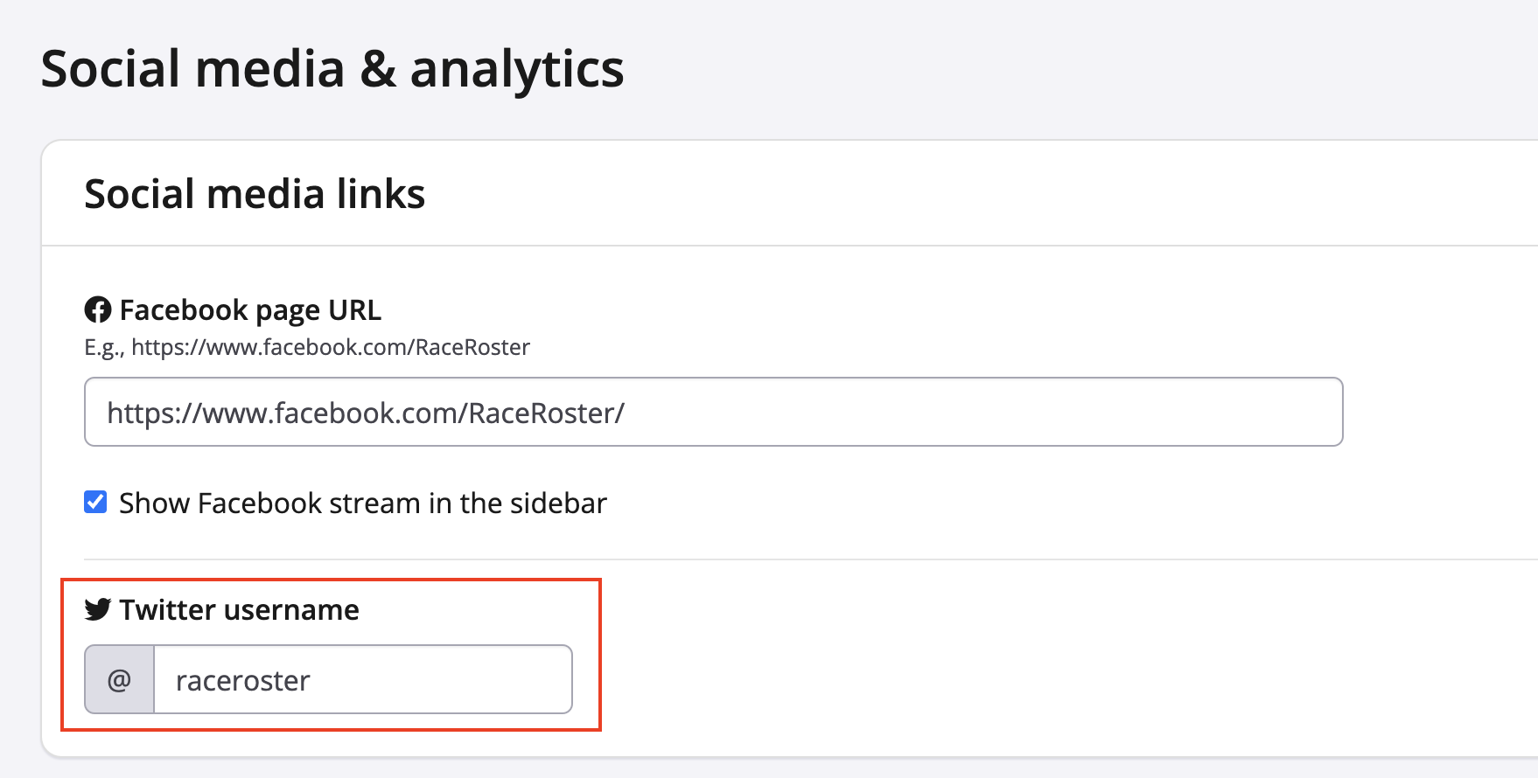Click the "Twitter username" label
This screenshot has height=778, width=1538.
(x=239, y=610)
